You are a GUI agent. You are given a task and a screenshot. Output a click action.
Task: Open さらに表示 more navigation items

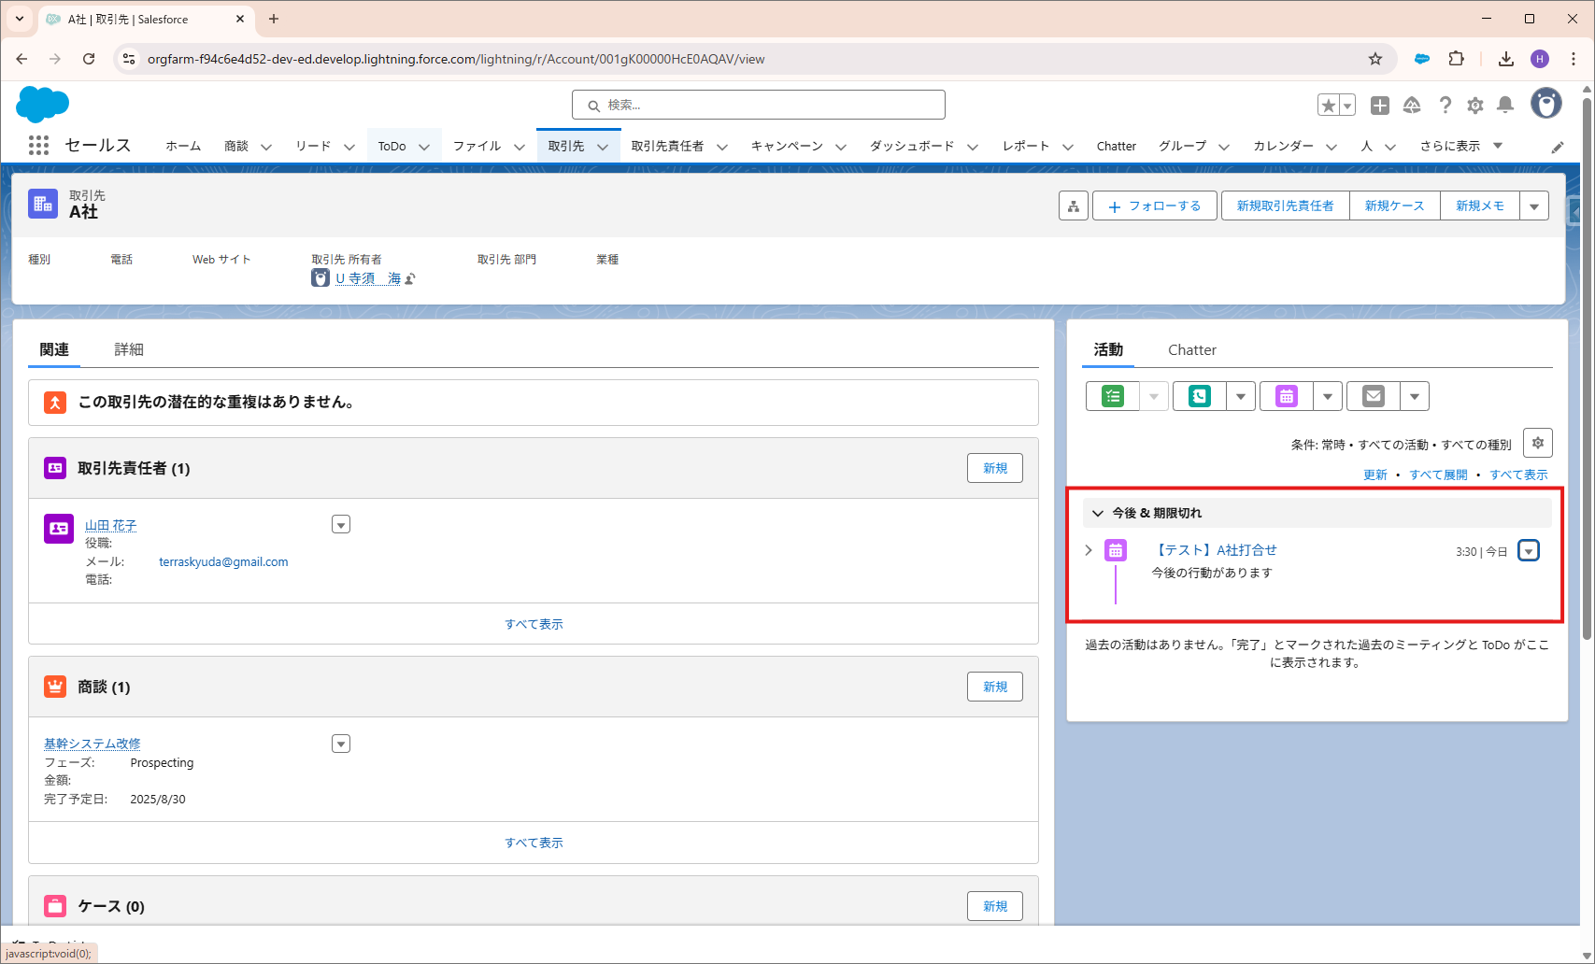pos(1461,146)
